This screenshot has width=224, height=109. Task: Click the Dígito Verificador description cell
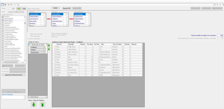coord(73,52)
